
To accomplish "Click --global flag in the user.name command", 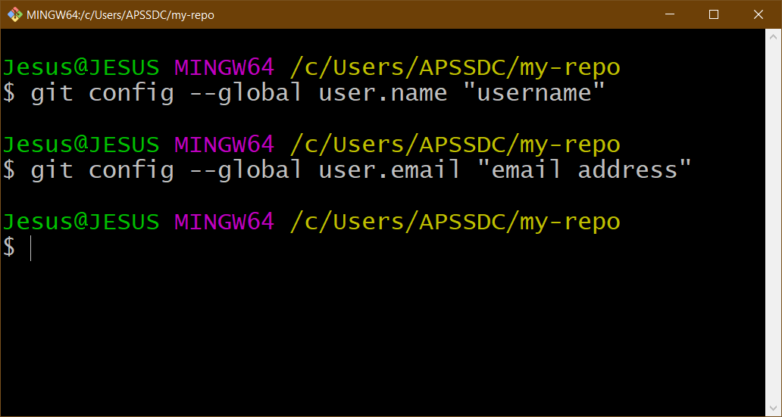I will coord(246,93).
